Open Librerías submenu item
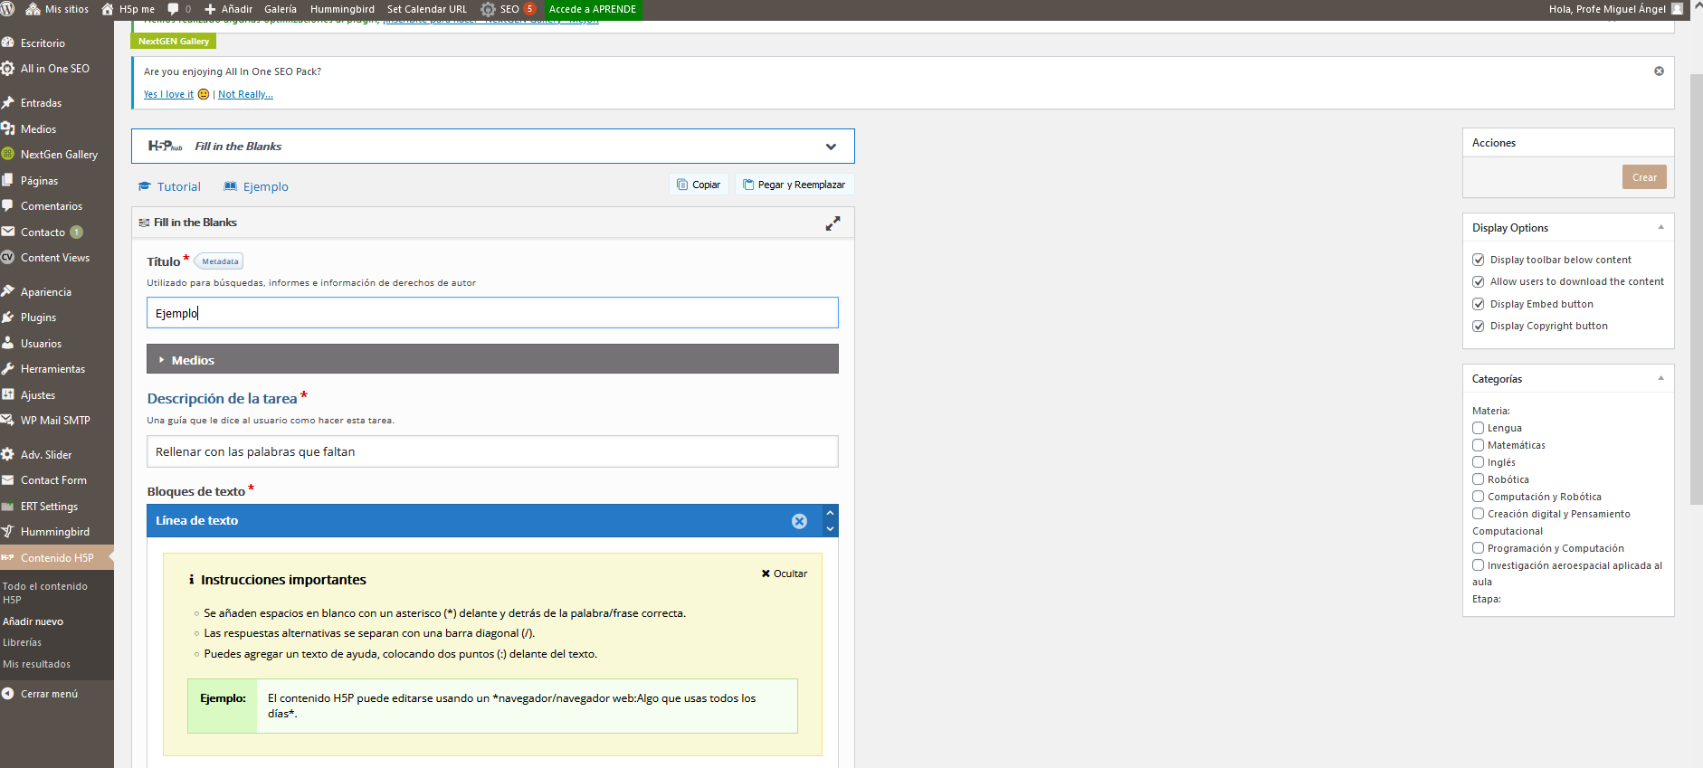 [22, 642]
